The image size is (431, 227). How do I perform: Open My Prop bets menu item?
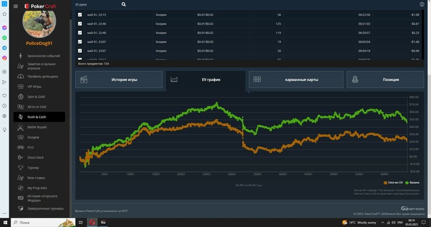(39, 188)
